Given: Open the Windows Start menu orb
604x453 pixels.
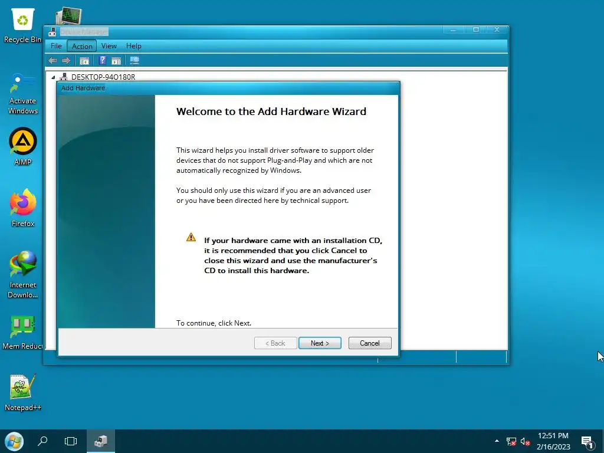Looking at the screenshot, I should point(14,441).
